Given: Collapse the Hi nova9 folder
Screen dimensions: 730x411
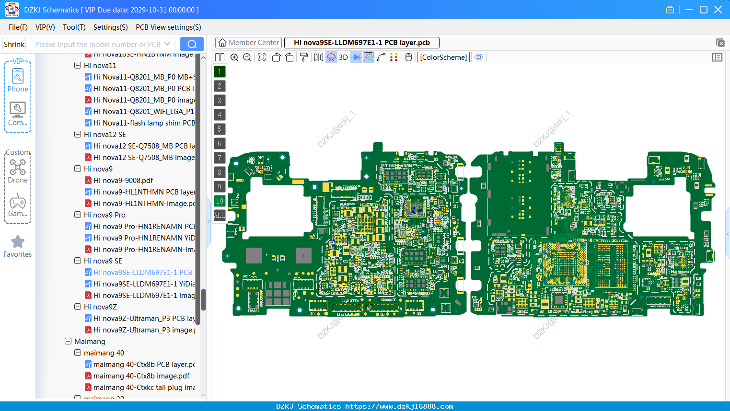Looking at the screenshot, I should tap(78, 169).
